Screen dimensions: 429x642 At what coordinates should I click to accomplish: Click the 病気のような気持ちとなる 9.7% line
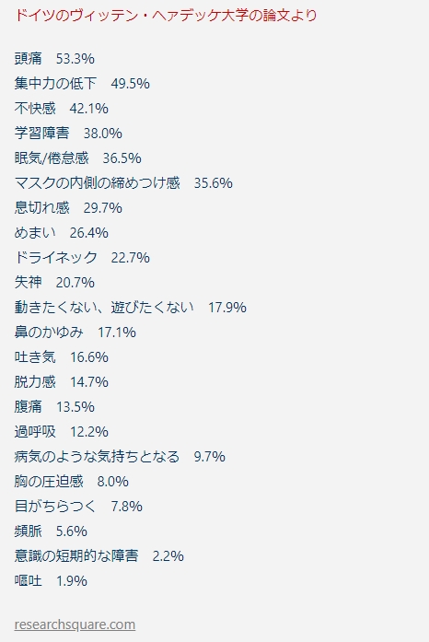point(120,457)
